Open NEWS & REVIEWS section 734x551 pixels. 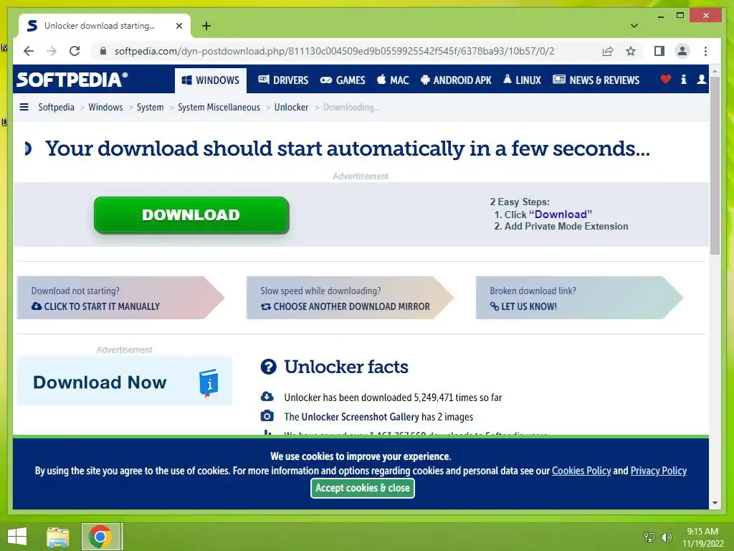[596, 80]
